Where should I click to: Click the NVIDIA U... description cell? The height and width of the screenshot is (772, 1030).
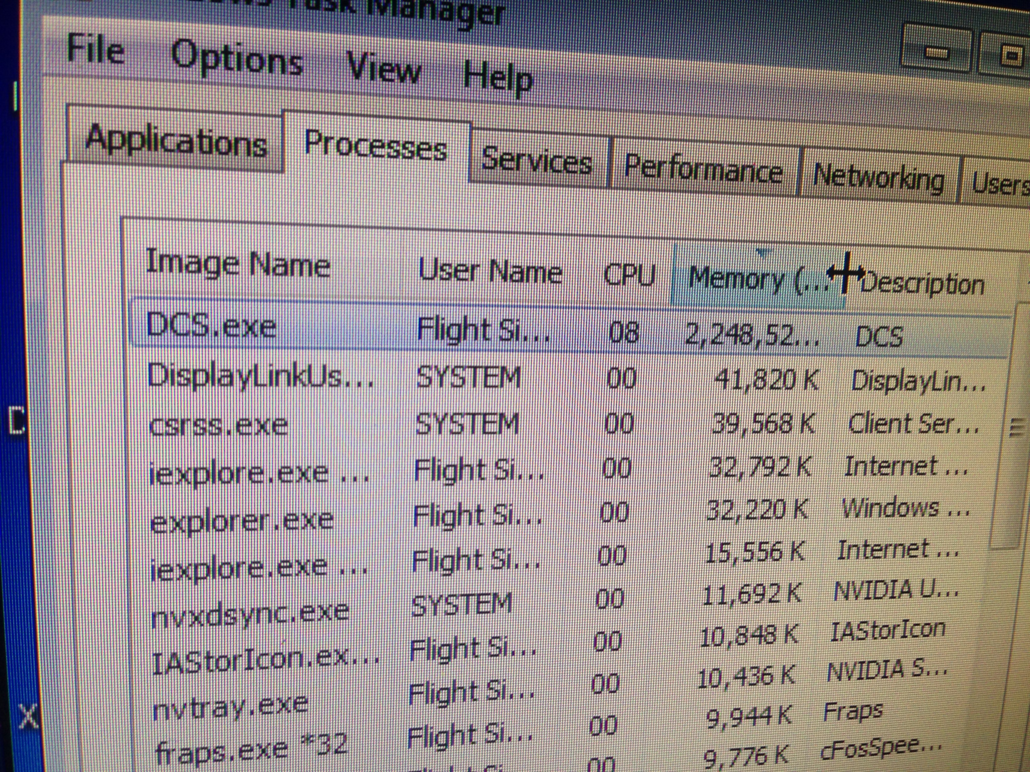pyautogui.click(x=896, y=591)
